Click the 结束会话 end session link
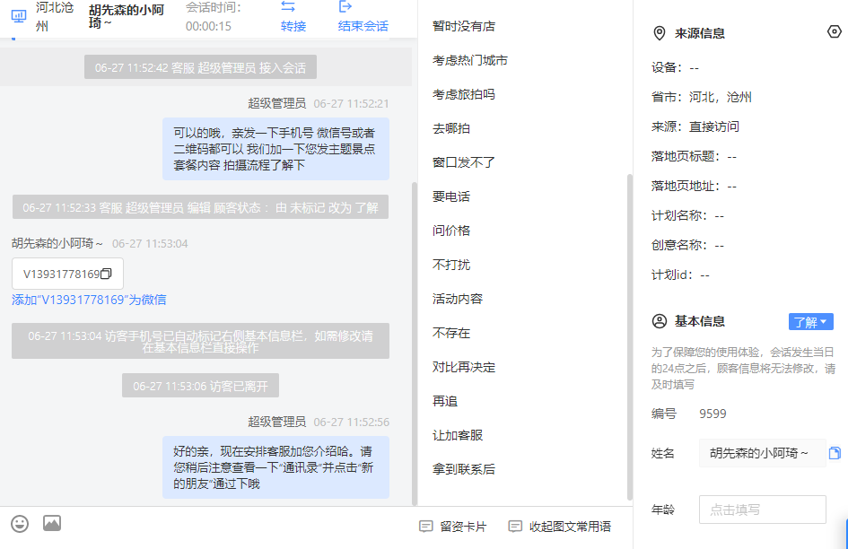 point(363,26)
